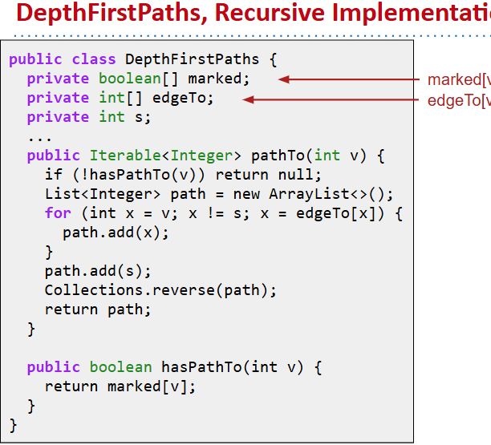Click the private boolean[] marked declaration
491x445 pixels.
click(x=138, y=79)
